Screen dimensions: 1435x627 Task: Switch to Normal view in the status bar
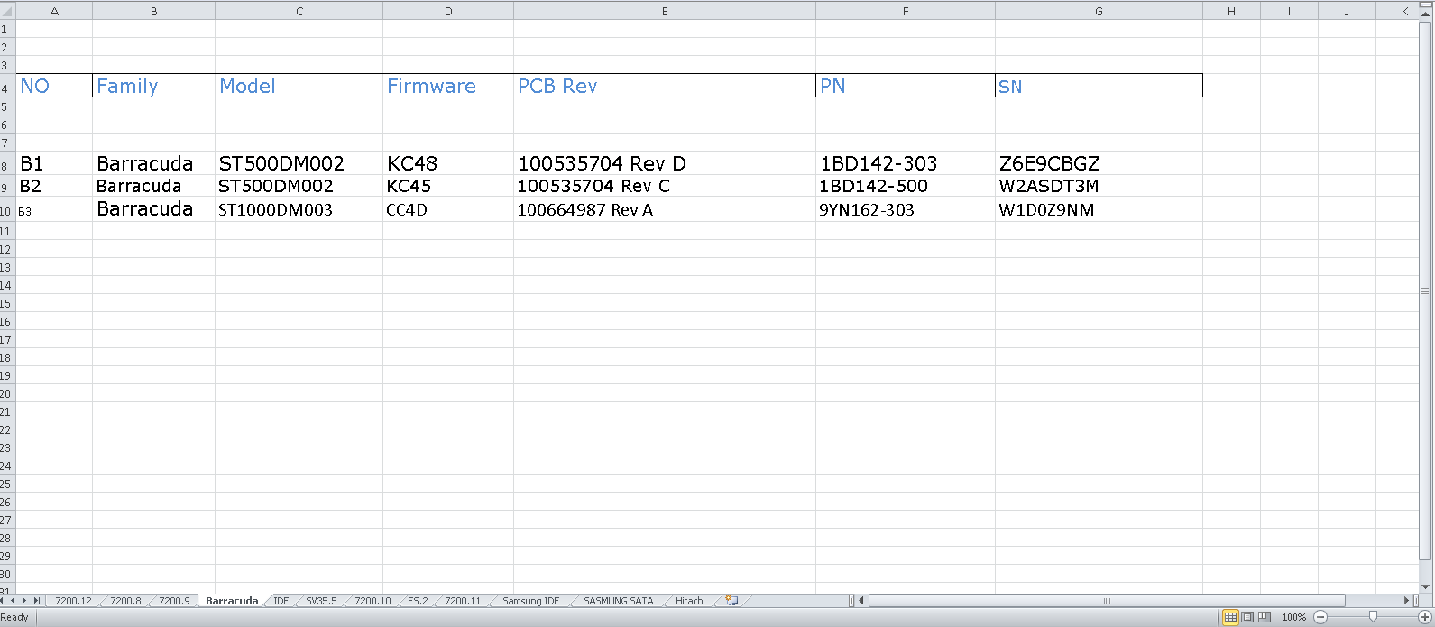[x=1230, y=617]
